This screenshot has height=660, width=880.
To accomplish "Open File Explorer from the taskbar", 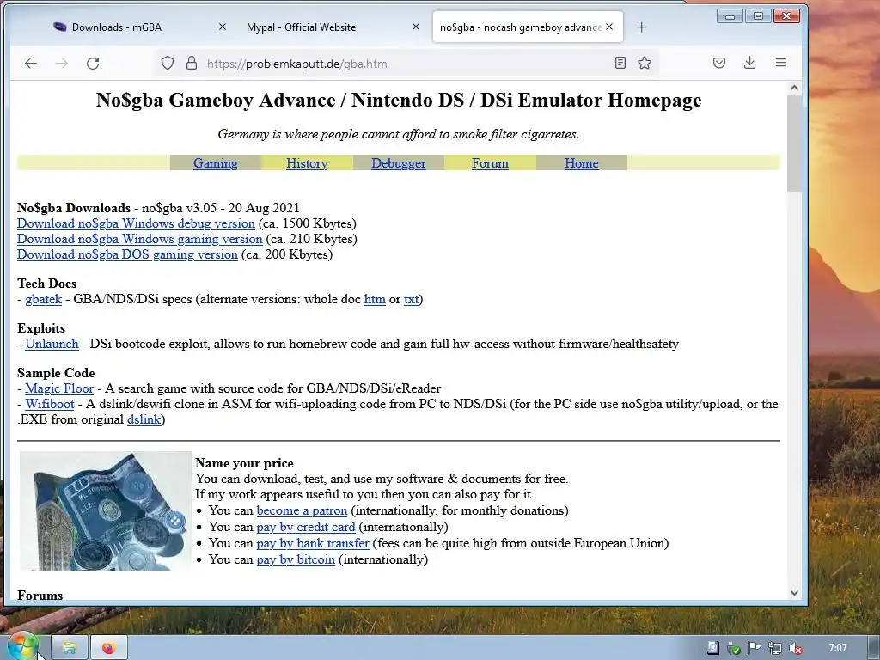I will [x=69, y=648].
